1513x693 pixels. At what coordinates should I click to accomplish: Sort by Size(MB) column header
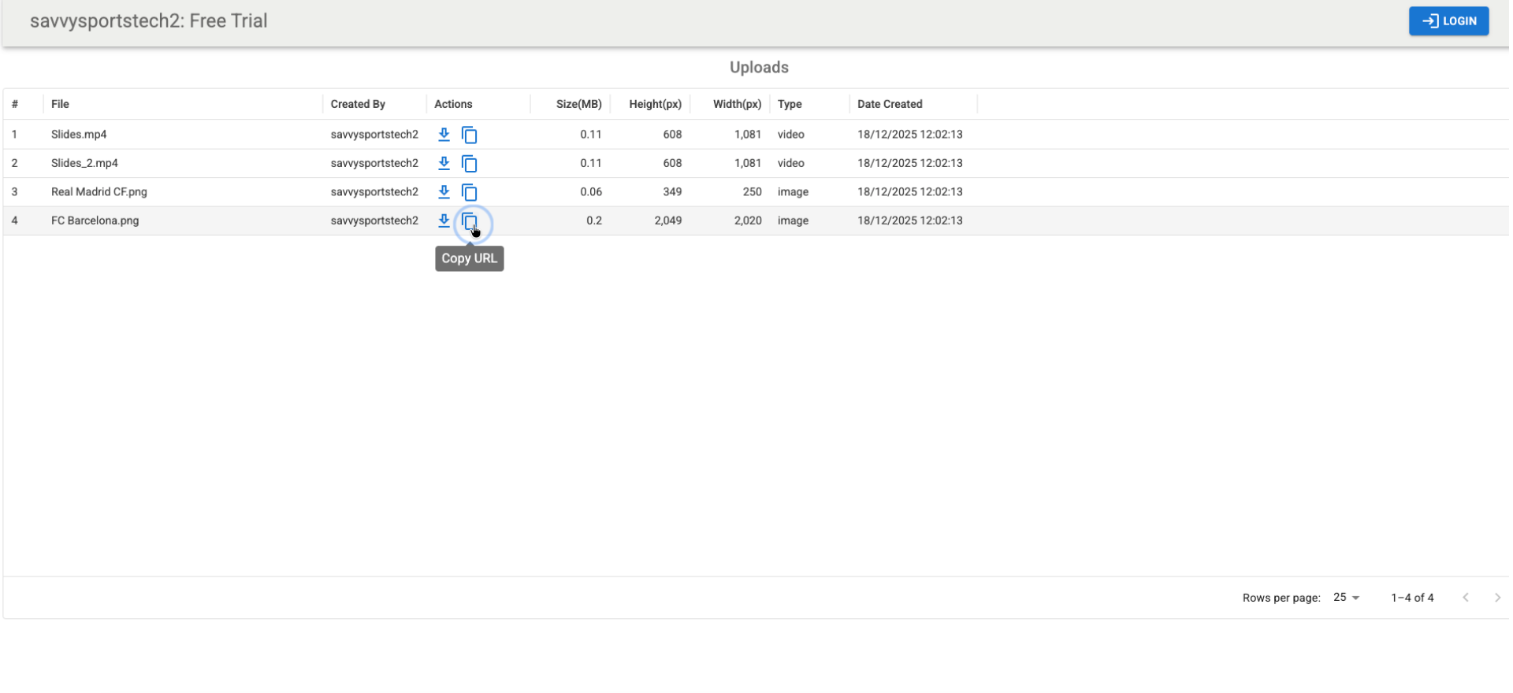point(578,104)
